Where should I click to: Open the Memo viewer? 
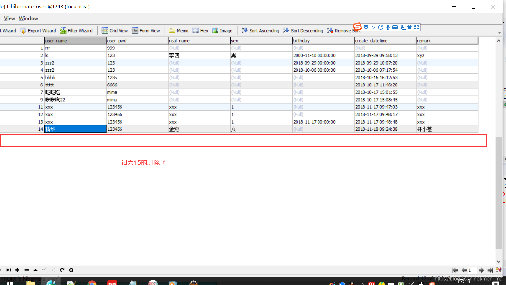coord(179,31)
